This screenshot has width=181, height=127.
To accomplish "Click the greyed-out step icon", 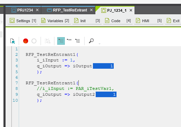I will 48,41.
